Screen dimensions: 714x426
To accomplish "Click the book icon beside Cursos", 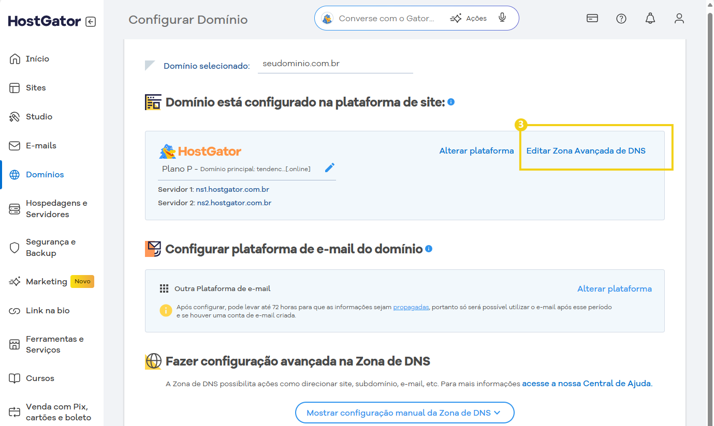I will [14, 378].
